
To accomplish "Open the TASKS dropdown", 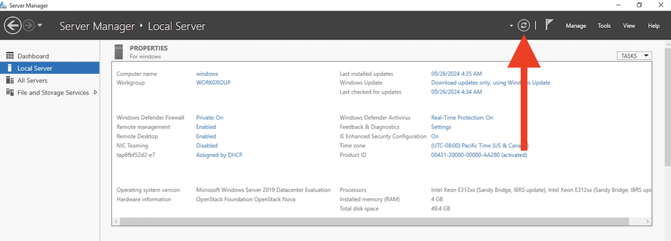I will (634, 56).
